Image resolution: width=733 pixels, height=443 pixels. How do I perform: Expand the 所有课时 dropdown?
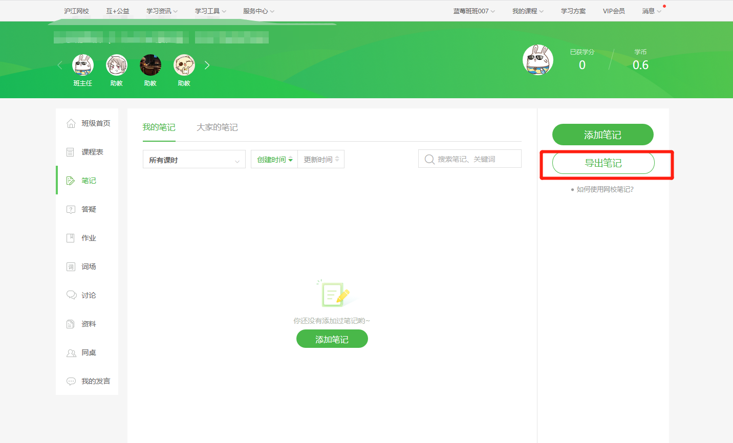(194, 160)
